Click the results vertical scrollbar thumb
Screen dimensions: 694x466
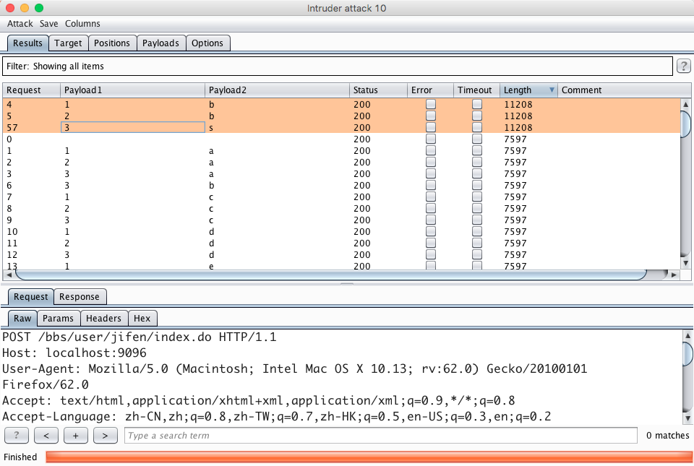685,125
